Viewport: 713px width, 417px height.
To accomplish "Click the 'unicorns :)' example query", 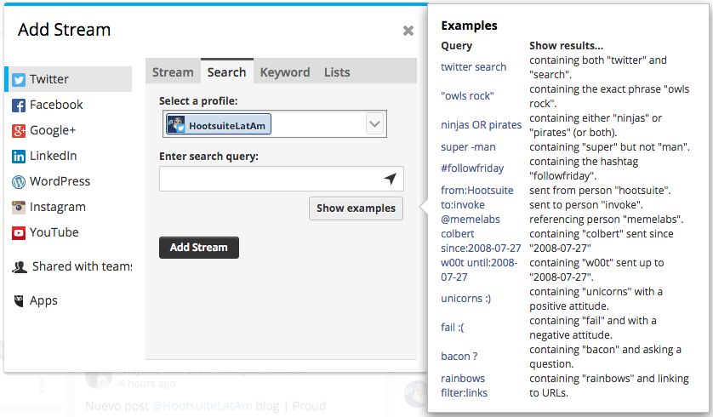I will (465, 299).
